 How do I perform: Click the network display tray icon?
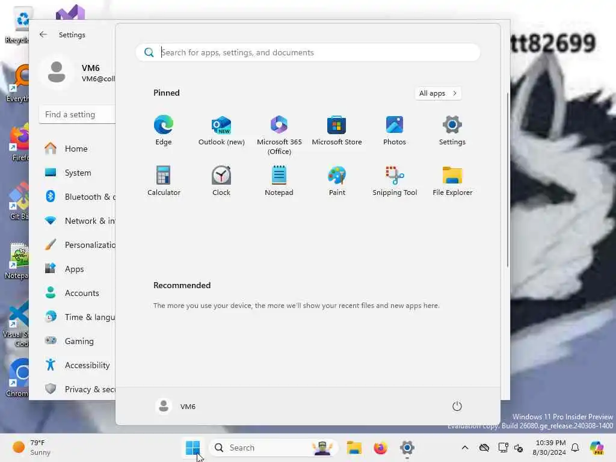503,448
